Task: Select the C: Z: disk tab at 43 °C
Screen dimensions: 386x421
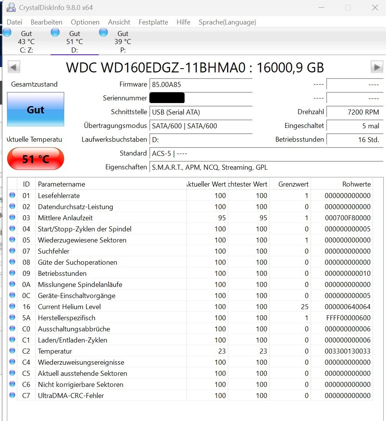Action: coord(26,41)
